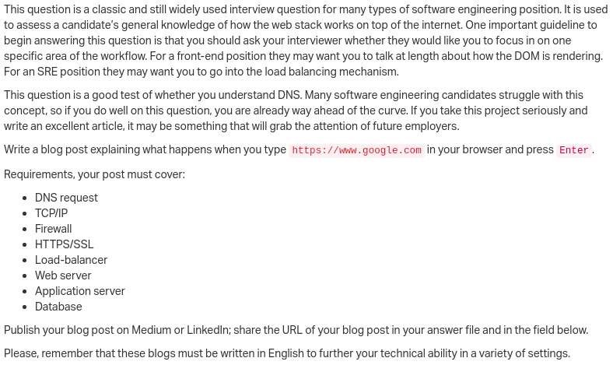
Task: Click the 'Write a blog post explaining' sentence
Action: click(x=299, y=150)
